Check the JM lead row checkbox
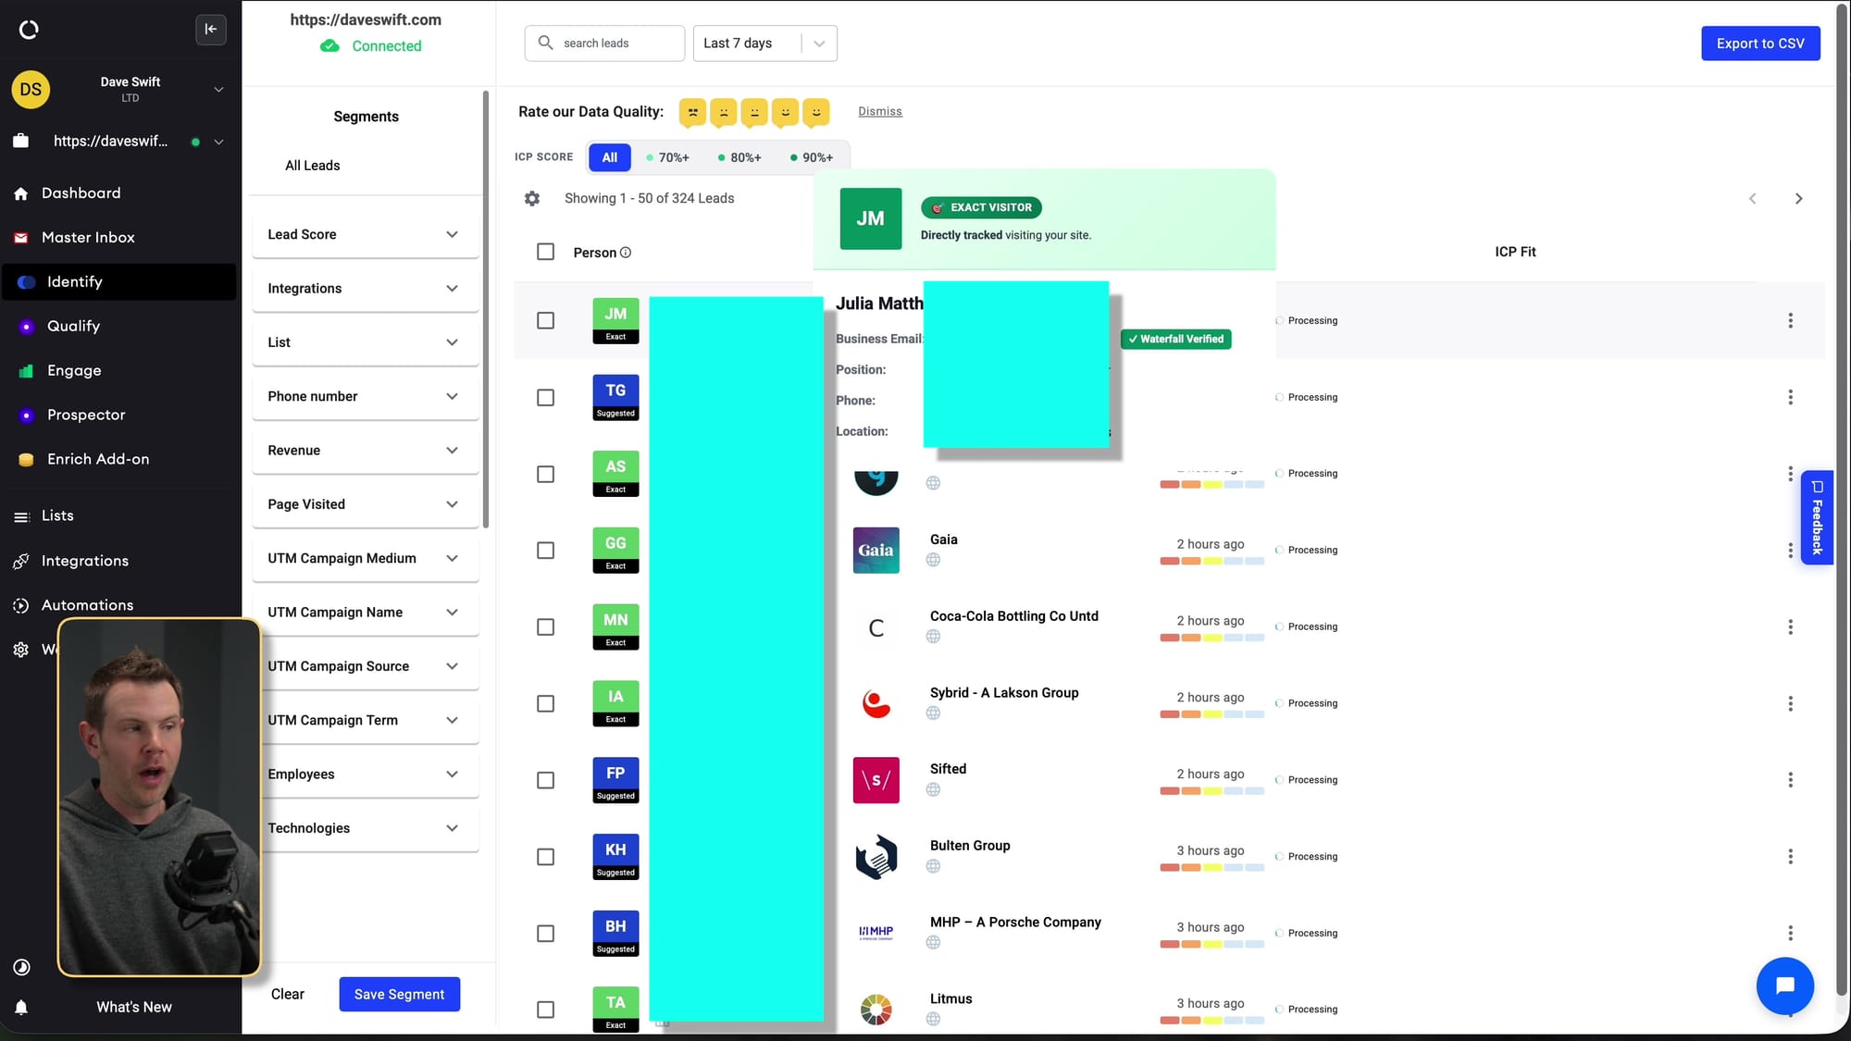Image resolution: width=1851 pixels, height=1041 pixels. tap(545, 320)
